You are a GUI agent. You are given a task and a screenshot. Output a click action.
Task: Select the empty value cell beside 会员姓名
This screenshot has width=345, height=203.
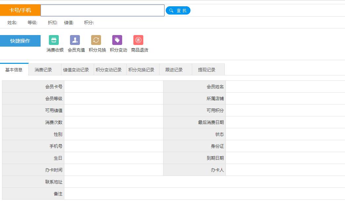point(285,87)
